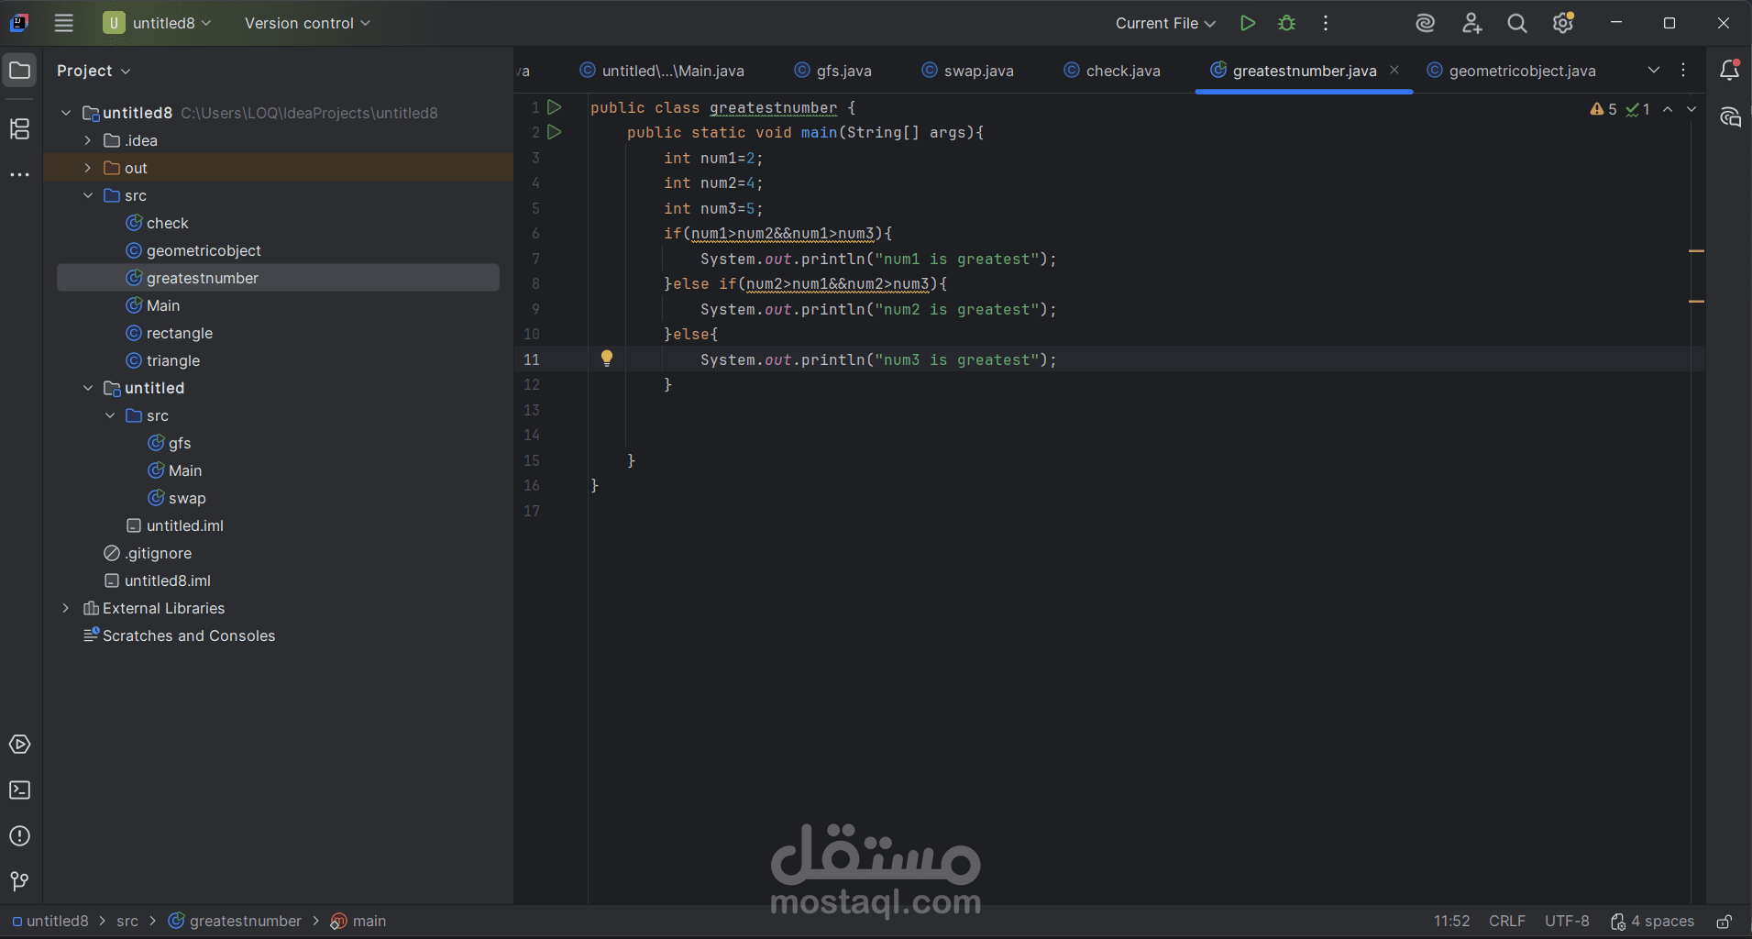
Task: Open the Problems tool window
Action: coord(20,836)
